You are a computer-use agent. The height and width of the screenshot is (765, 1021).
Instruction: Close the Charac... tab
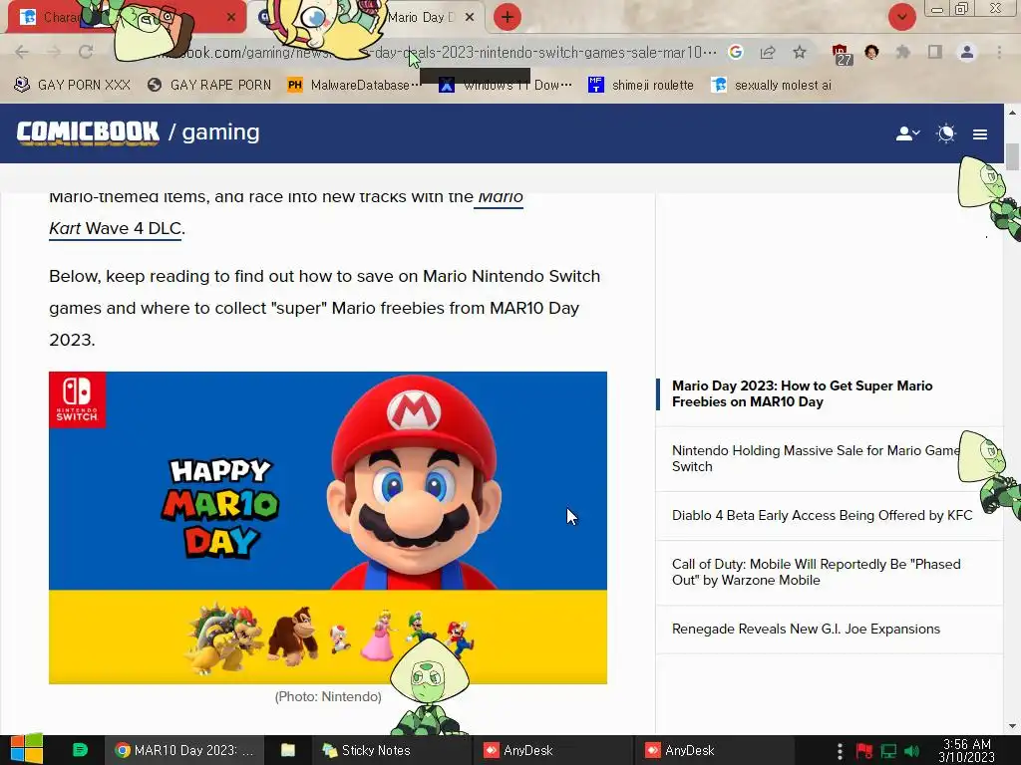[x=231, y=18]
